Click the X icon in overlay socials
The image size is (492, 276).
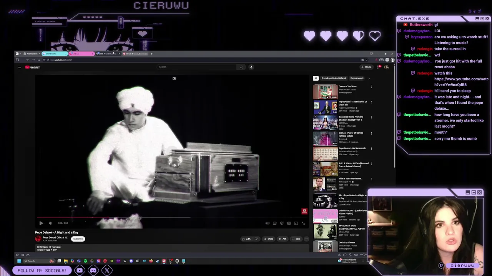click(x=107, y=271)
